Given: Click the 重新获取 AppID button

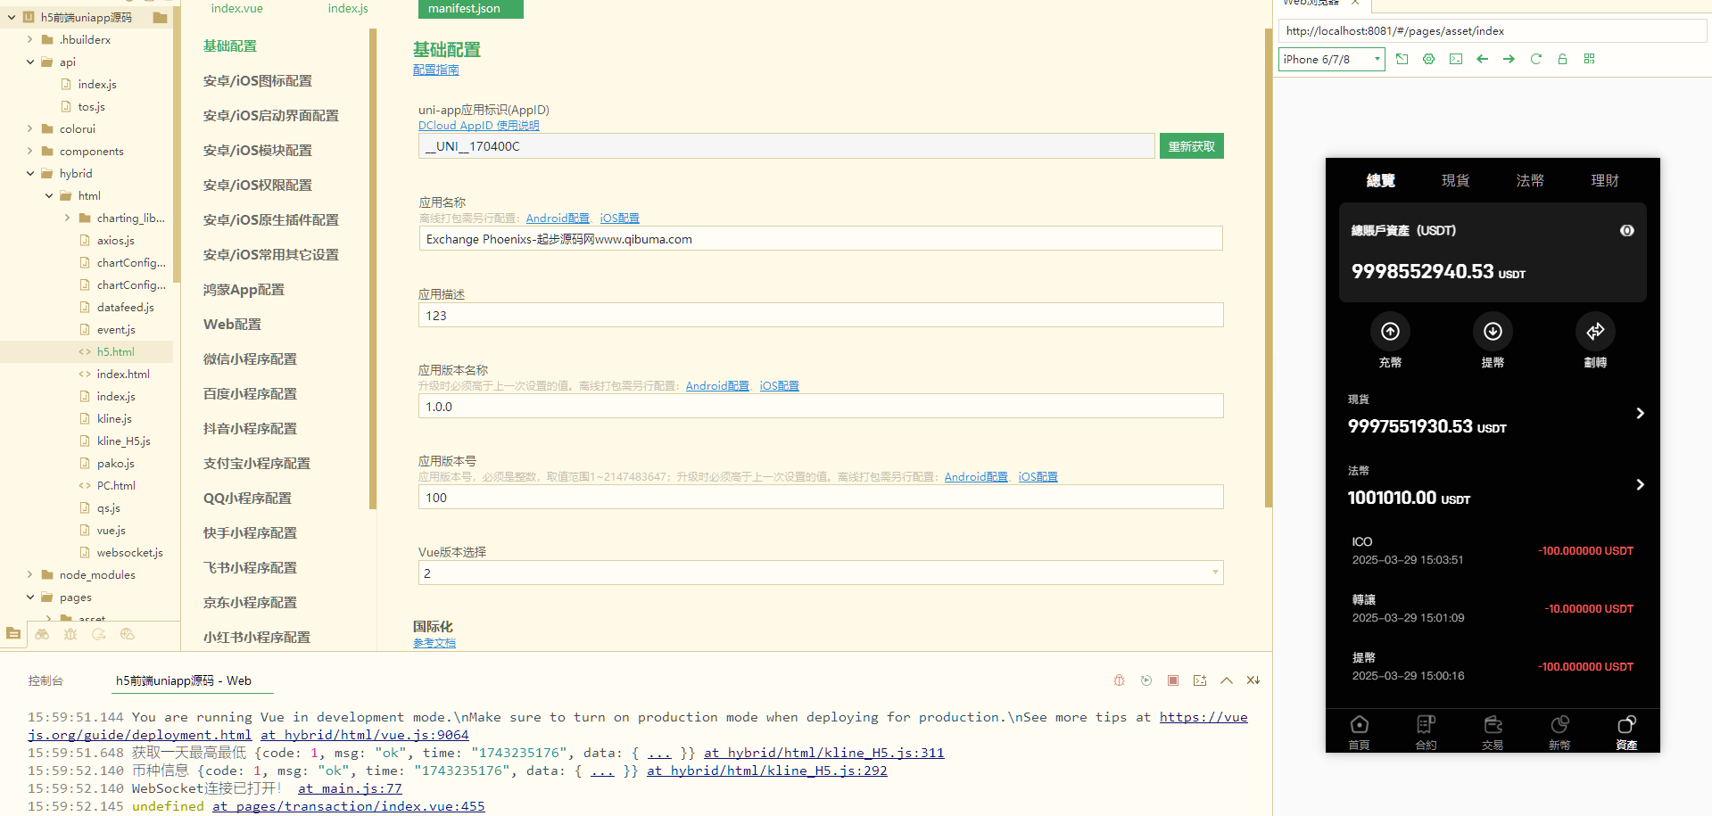Looking at the screenshot, I should pos(1192,146).
